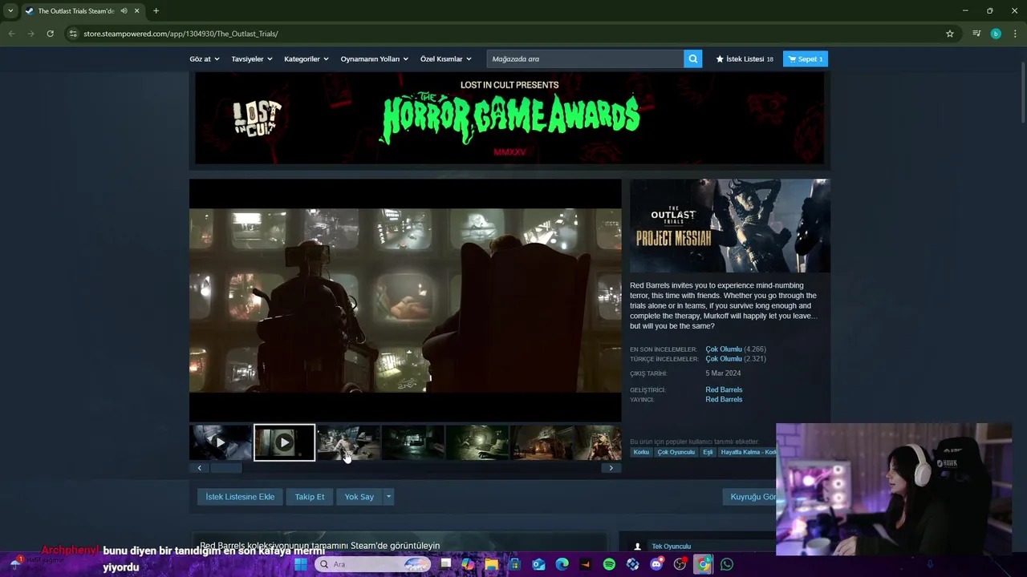Open Outlook from the taskbar
Image resolution: width=1027 pixels, height=577 pixels.
pos(538,564)
